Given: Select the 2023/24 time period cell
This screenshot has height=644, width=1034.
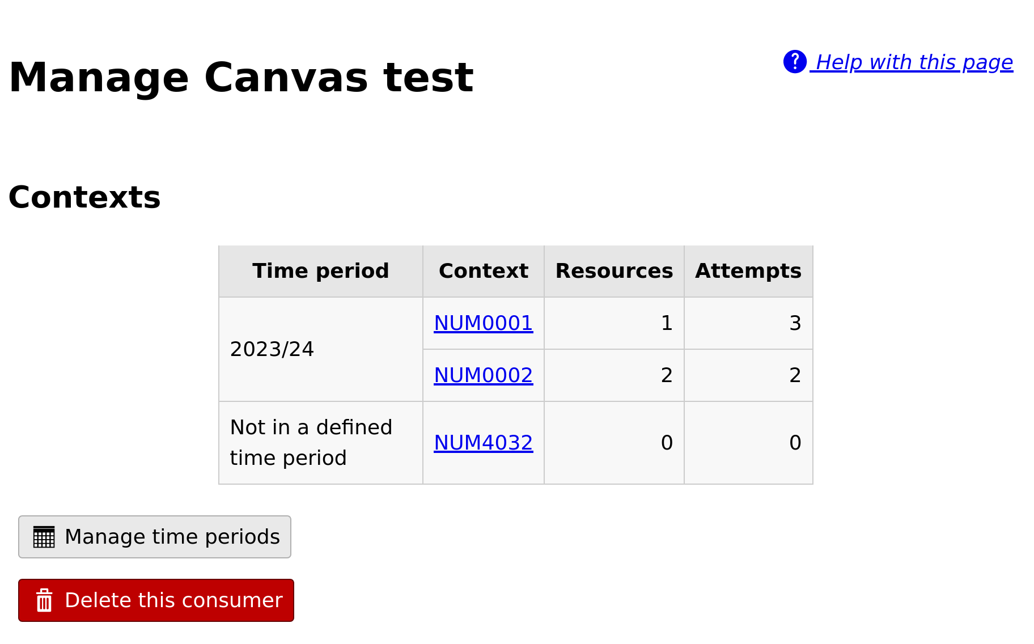Looking at the screenshot, I should tap(272, 349).
